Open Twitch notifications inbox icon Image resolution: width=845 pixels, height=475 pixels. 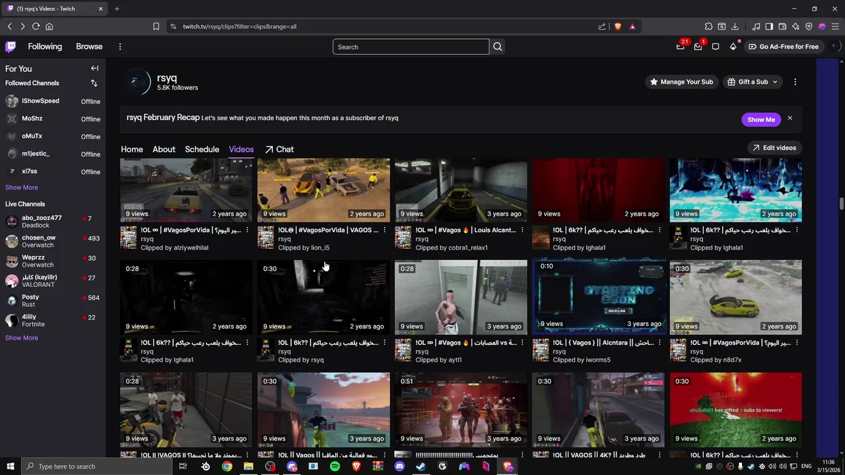(698, 47)
